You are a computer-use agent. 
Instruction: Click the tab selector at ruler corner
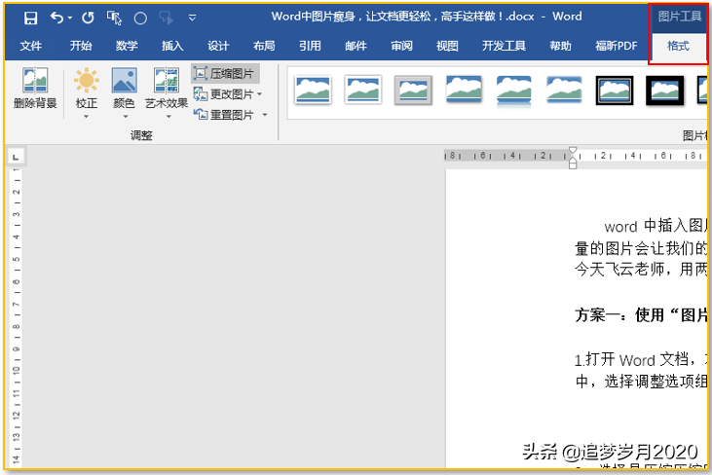coord(16,157)
